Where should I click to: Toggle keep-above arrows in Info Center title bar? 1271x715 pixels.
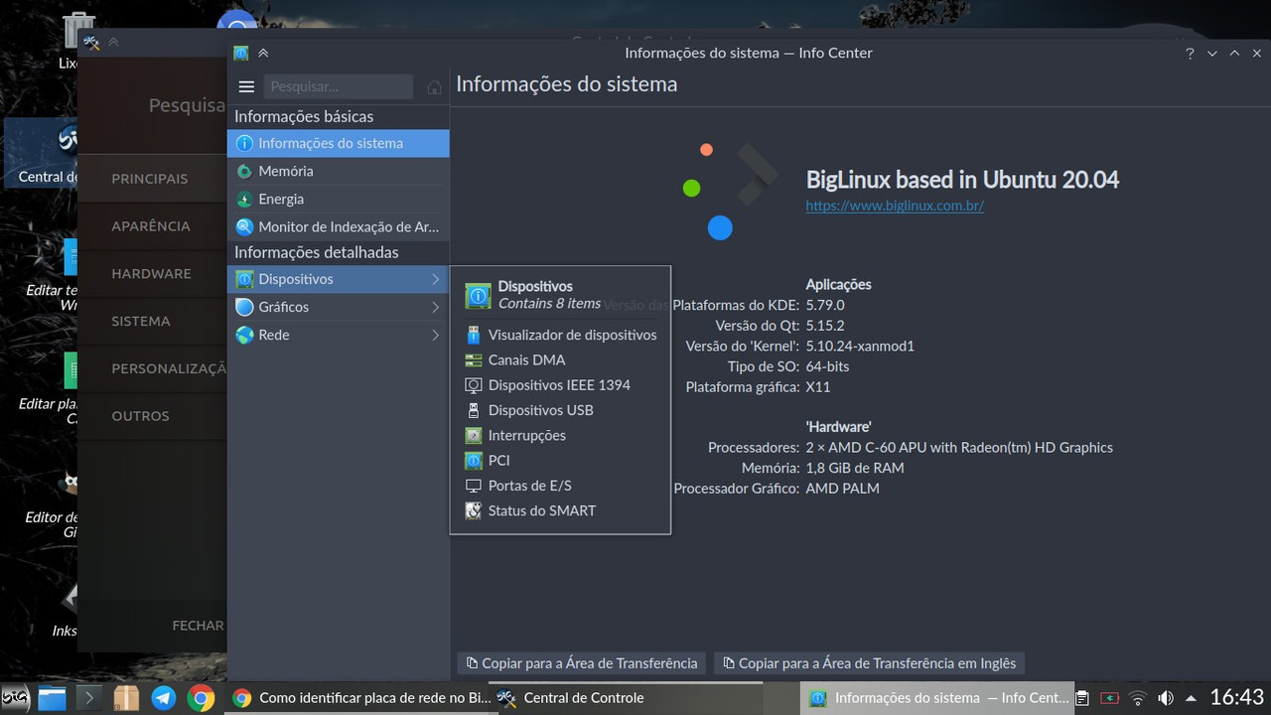pyautogui.click(x=263, y=53)
